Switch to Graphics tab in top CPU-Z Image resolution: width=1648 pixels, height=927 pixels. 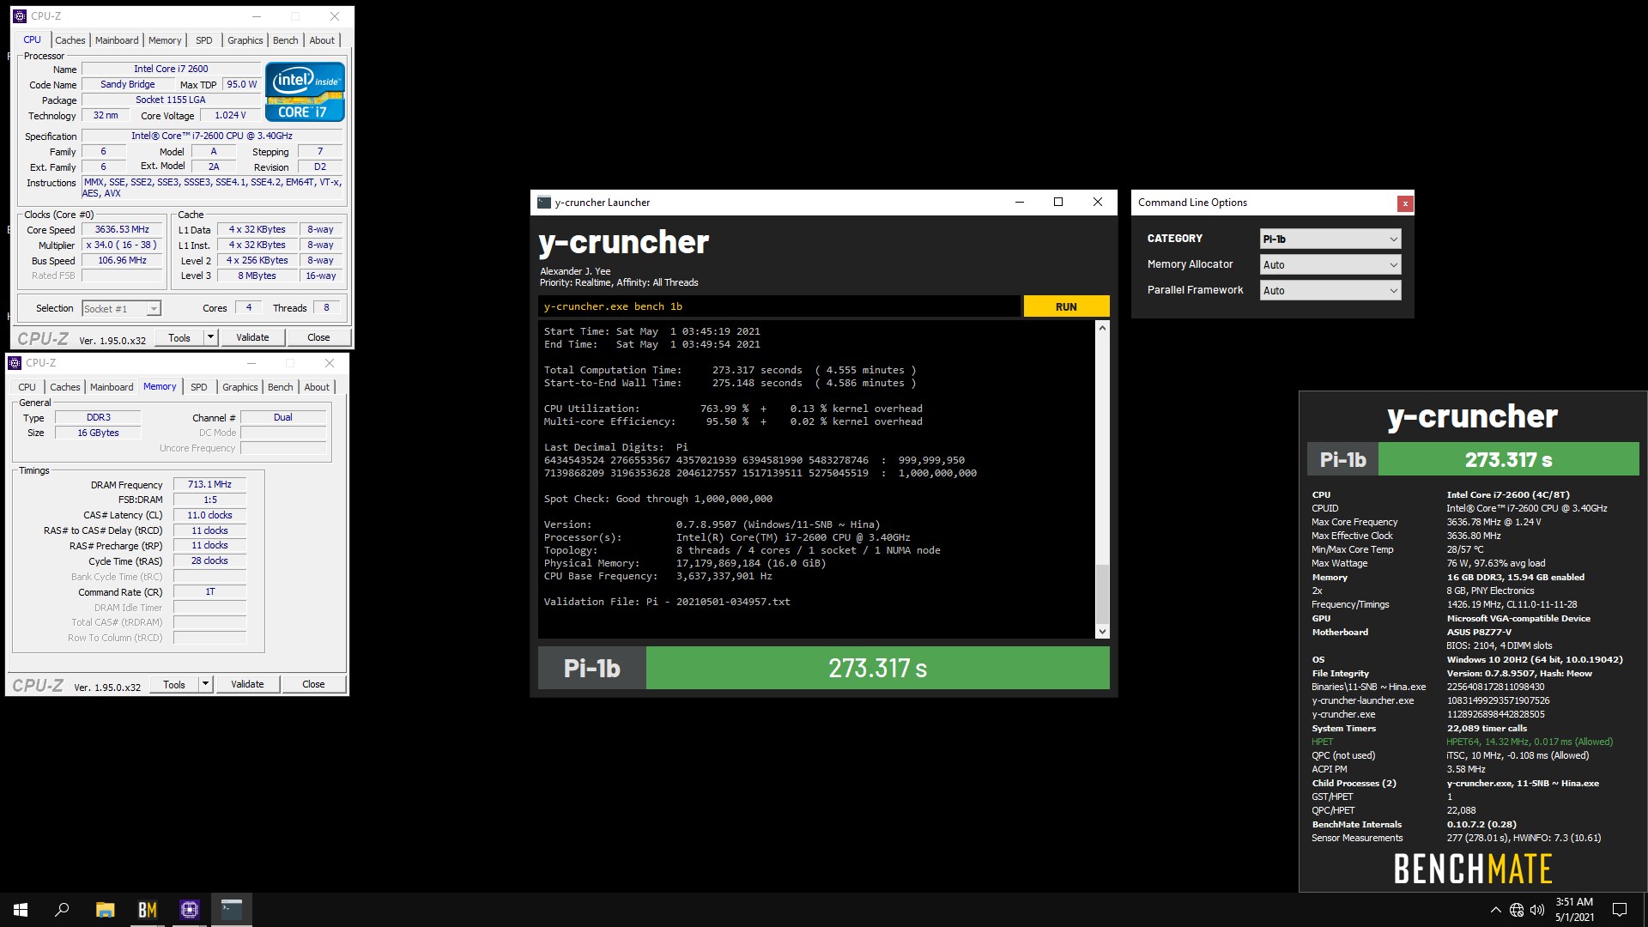245,40
